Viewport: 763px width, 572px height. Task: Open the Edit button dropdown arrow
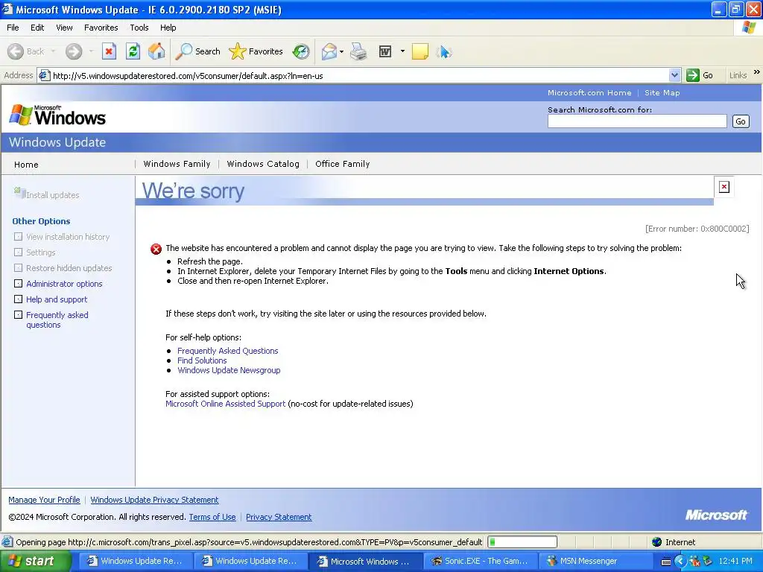pyautogui.click(x=402, y=51)
